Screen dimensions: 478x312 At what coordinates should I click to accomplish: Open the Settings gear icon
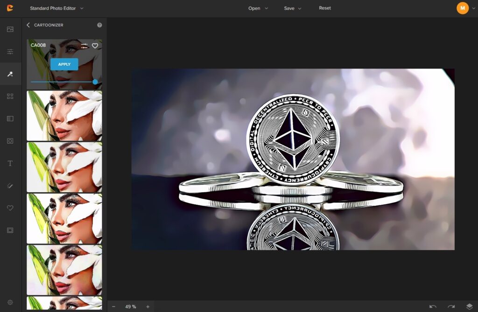[10, 302]
